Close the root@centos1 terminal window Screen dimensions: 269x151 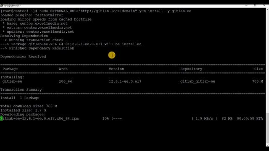point(264,5)
